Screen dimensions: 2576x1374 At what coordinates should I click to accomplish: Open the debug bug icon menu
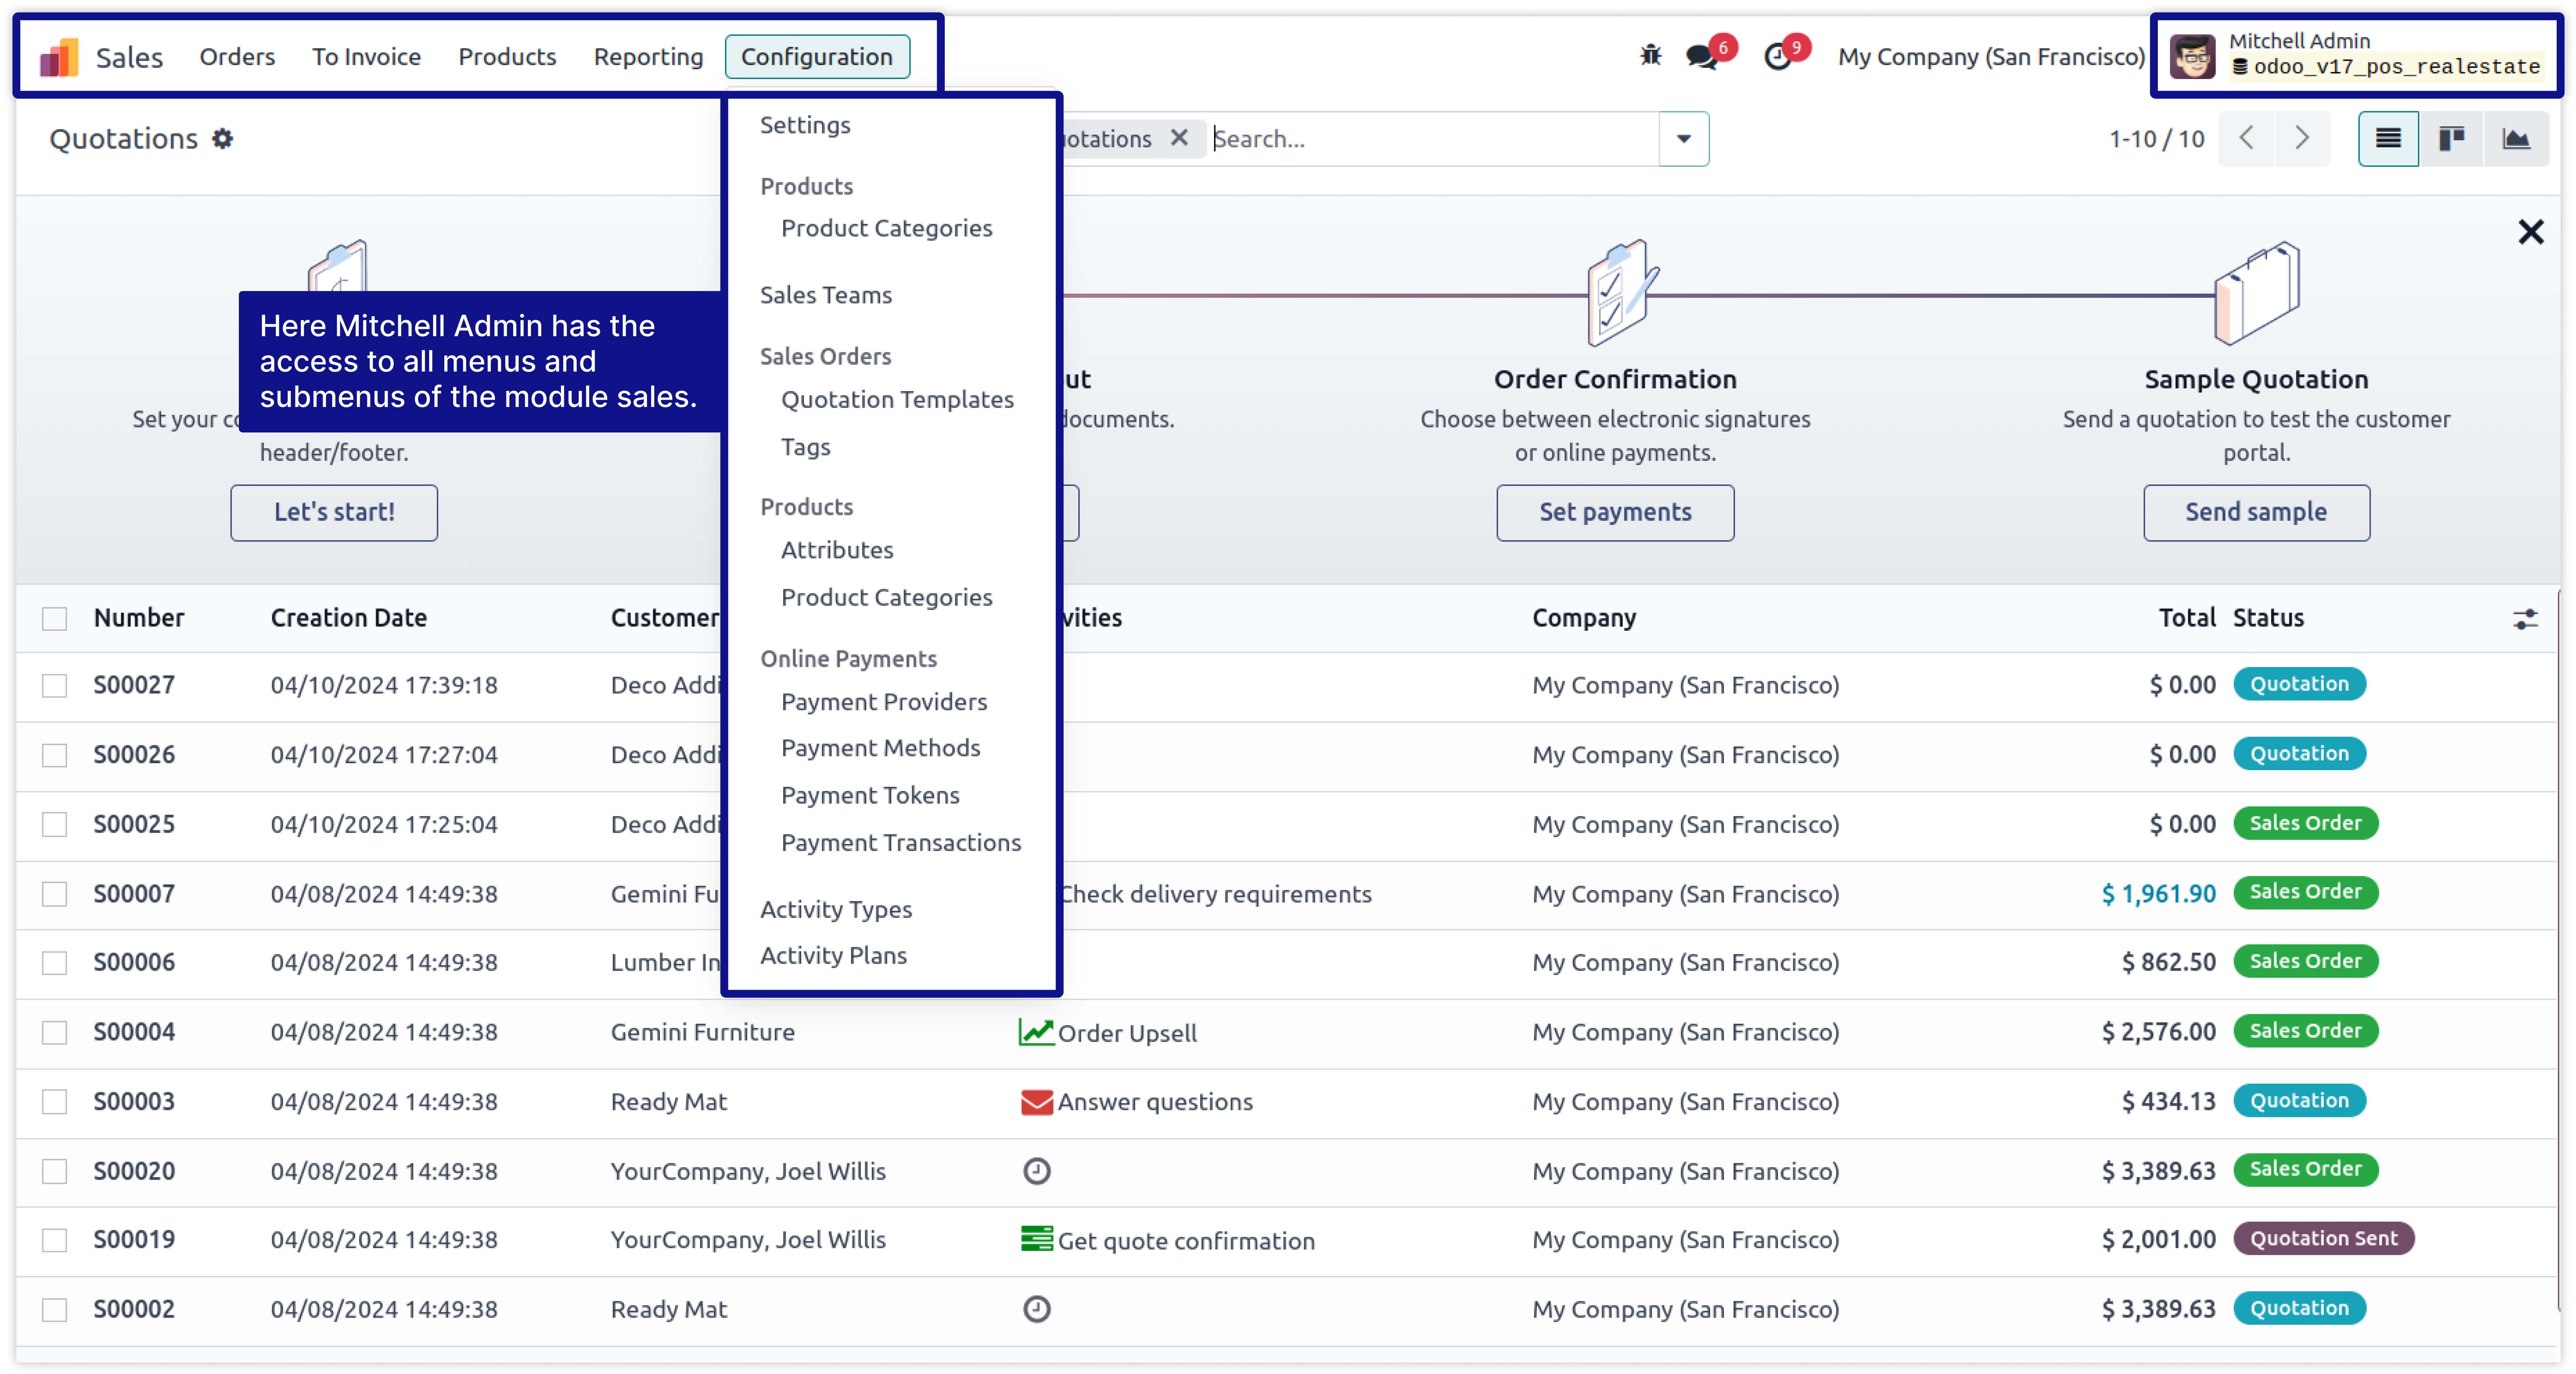tap(1651, 56)
